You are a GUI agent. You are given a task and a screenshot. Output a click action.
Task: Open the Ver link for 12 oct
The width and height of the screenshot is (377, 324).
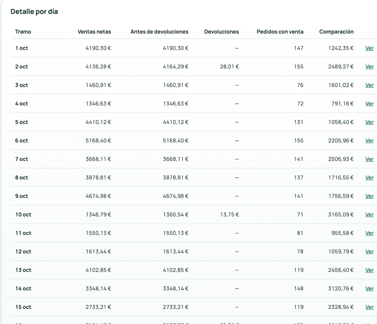pyautogui.click(x=369, y=252)
